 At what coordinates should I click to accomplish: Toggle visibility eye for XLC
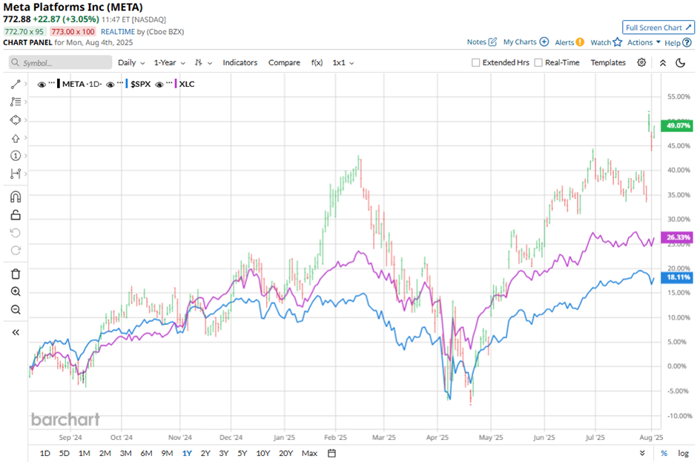159,85
